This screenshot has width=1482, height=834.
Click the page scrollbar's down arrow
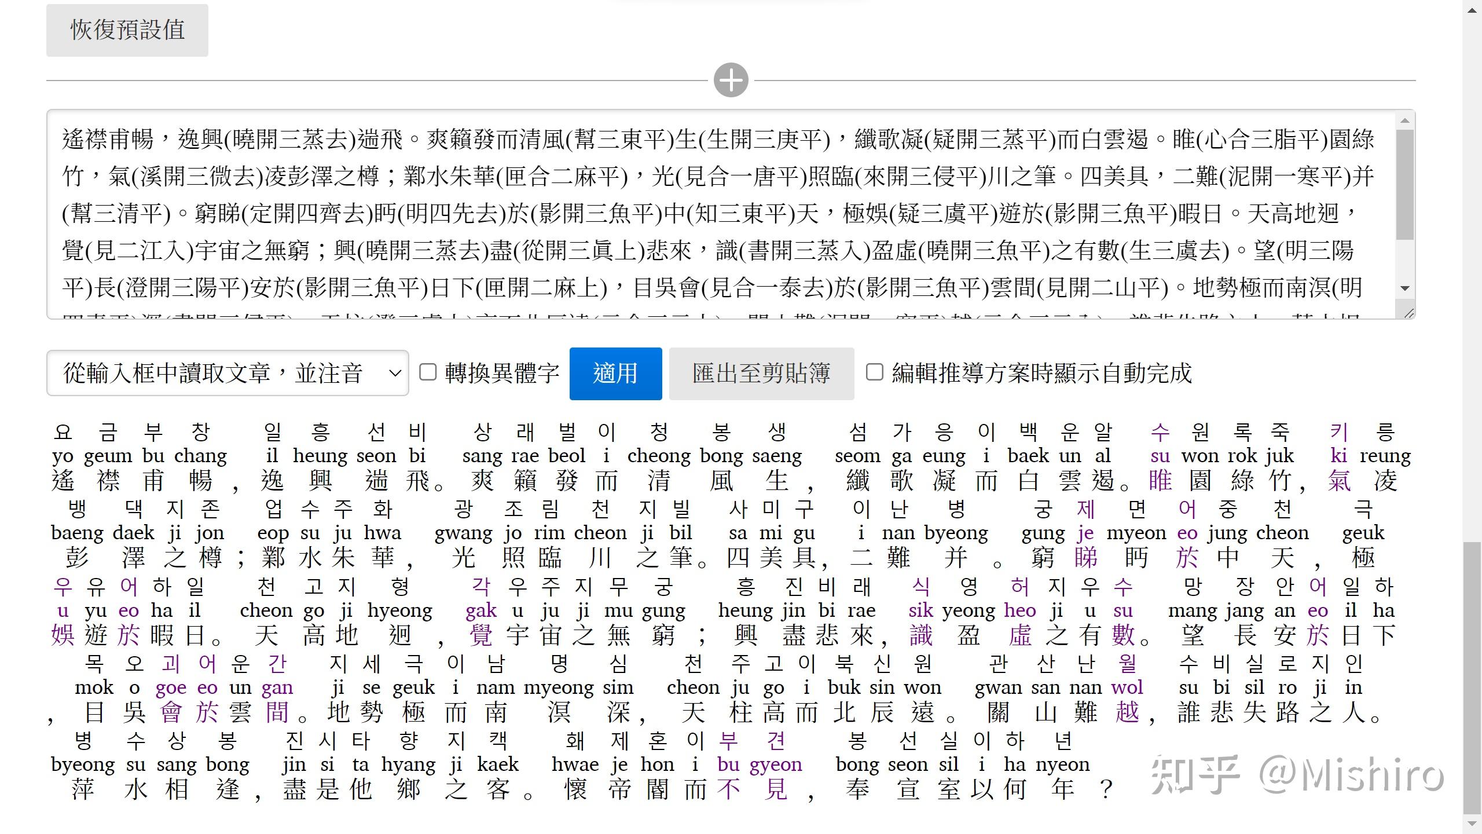(1472, 825)
